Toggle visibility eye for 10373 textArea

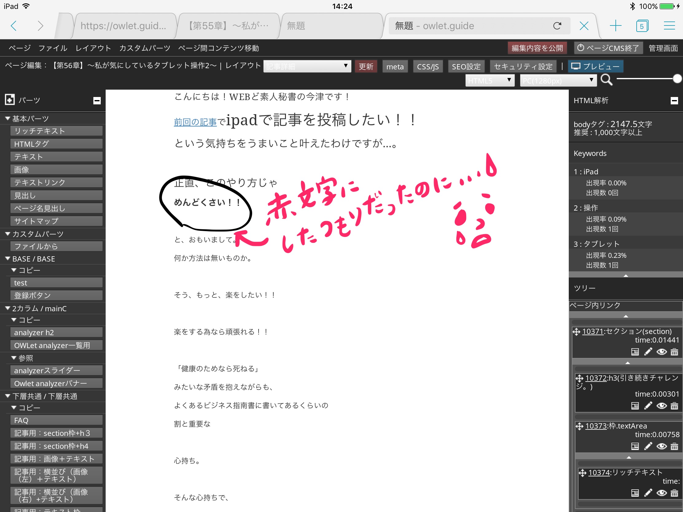(662, 446)
